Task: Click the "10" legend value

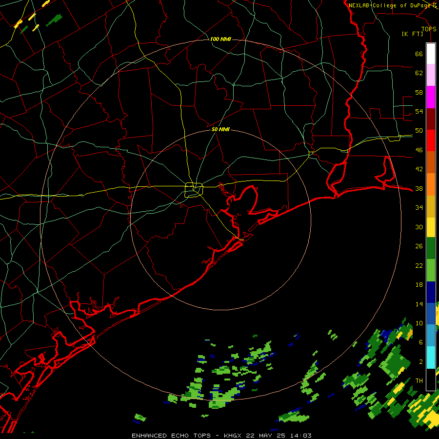Action: click(419, 323)
